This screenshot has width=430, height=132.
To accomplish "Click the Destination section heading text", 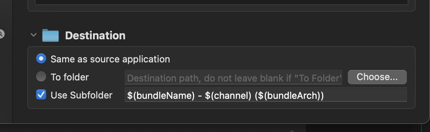I will tap(95, 35).
